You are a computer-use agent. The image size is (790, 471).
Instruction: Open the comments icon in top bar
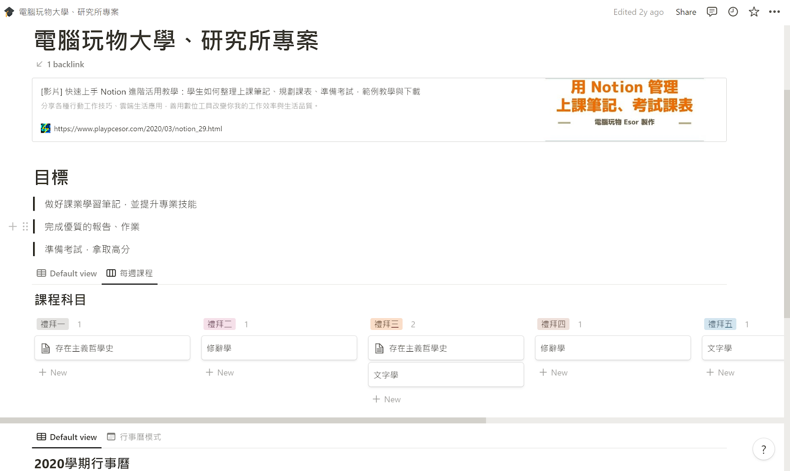pyautogui.click(x=711, y=12)
